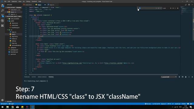Open App.test.js in the explorer
This screenshot has width=194, height=109.
click(15, 36)
